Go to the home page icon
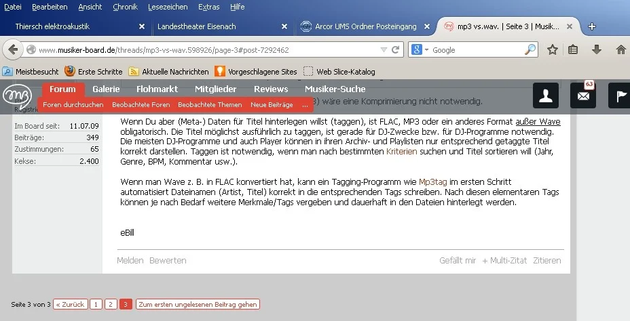Viewport: 630px width, 321px height. click(620, 49)
